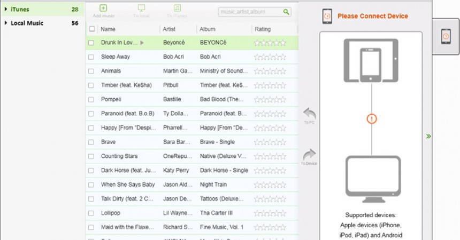Select the Local Music library entry
This screenshot has width=460, height=240.
[x=43, y=23]
